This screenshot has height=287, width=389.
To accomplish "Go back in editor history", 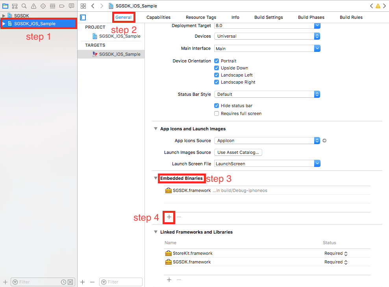I will tap(93, 6).
